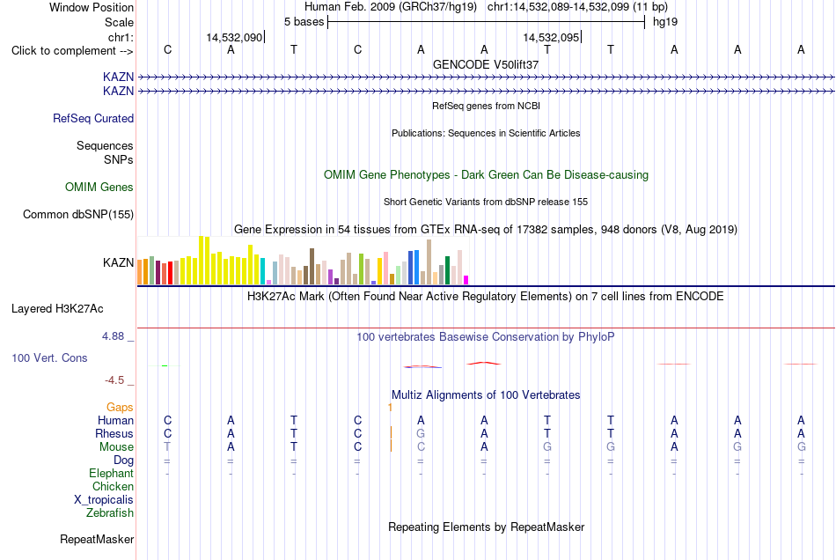
Task: Click the teal GTEx expression bar
Action: pos(262,271)
